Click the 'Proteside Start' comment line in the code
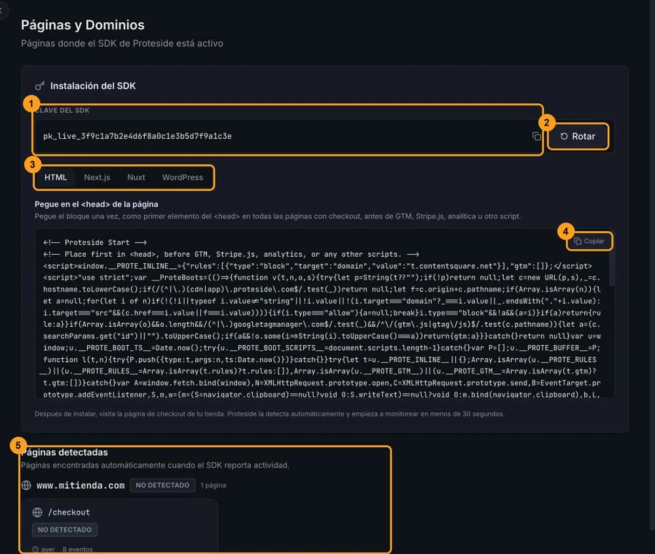Image resolution: width=655 pixels, height=554 pixels. [x=95, y=242]
